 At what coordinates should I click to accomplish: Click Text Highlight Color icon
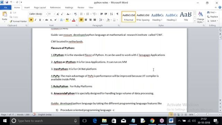pyautogui.click(x=67, y=20)
